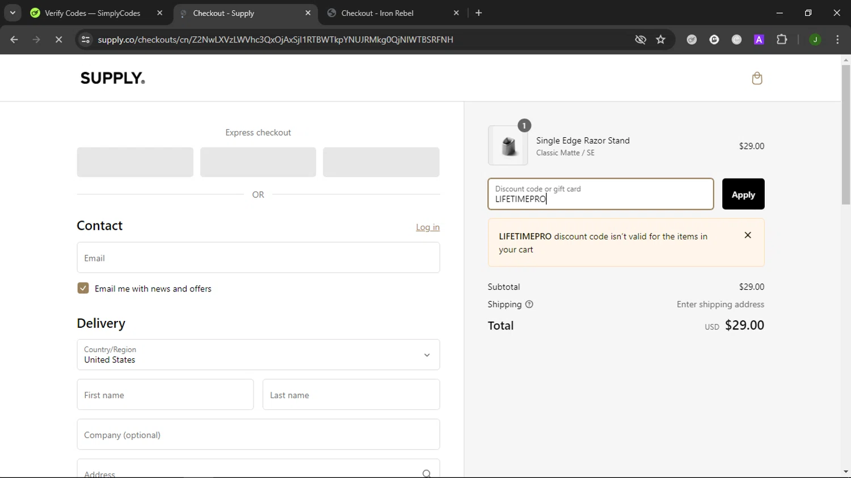Click the scrollbar down arrow
This screenshot has height=478, width=851.
click(846, 472)
